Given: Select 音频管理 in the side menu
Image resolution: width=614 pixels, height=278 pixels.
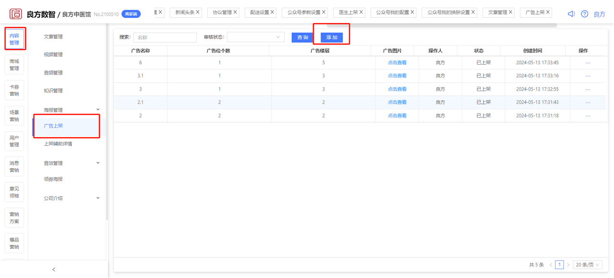Looking at the screenshot, I should pos(53,73).
